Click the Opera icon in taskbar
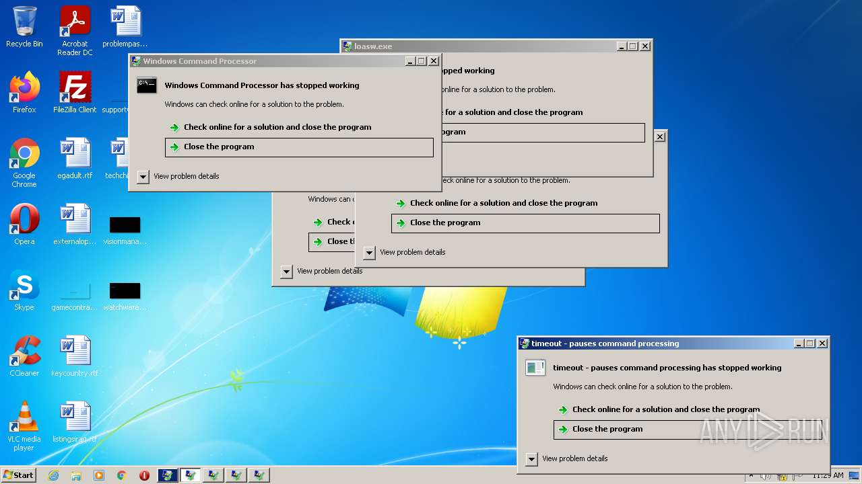Screen dimensions: 862x484 [x=144, y=475]
